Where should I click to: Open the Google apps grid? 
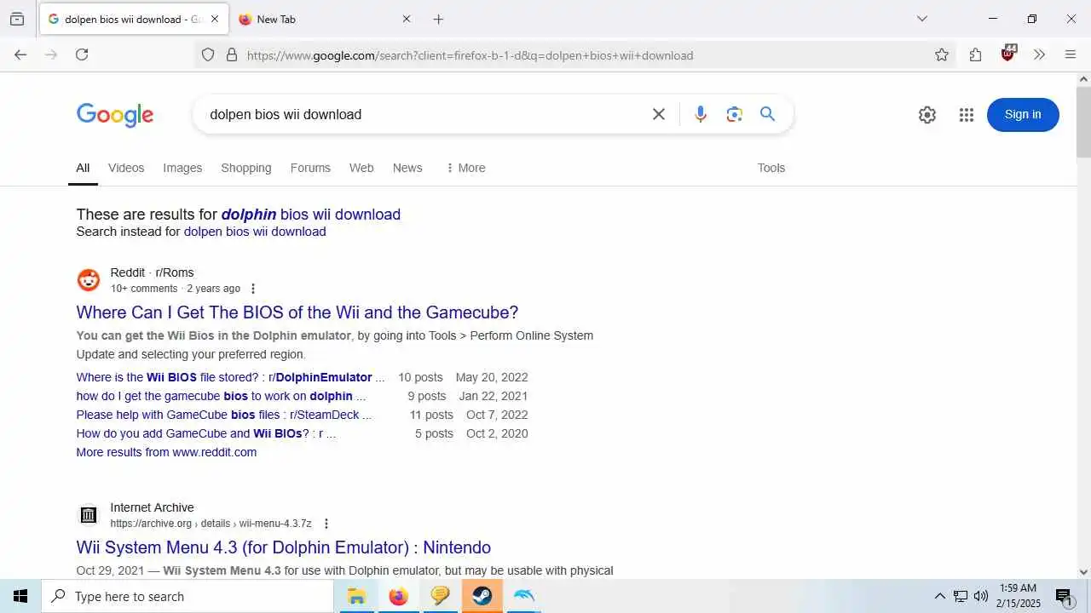[x=966, y=115]
